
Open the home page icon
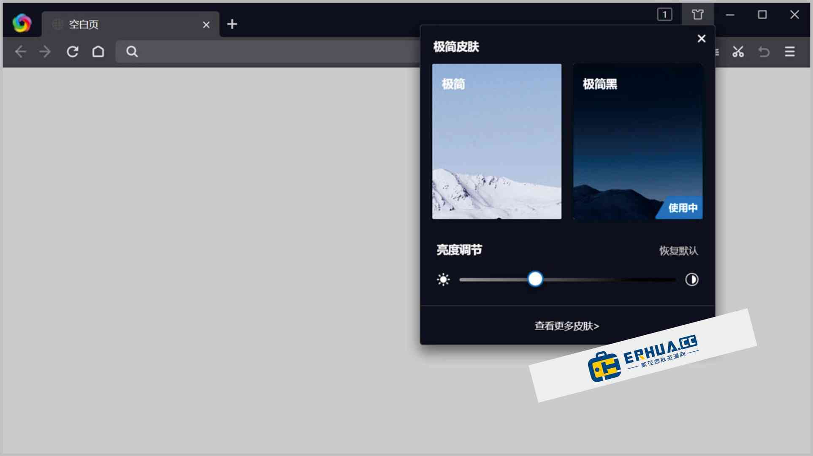[x=98, y=52]
